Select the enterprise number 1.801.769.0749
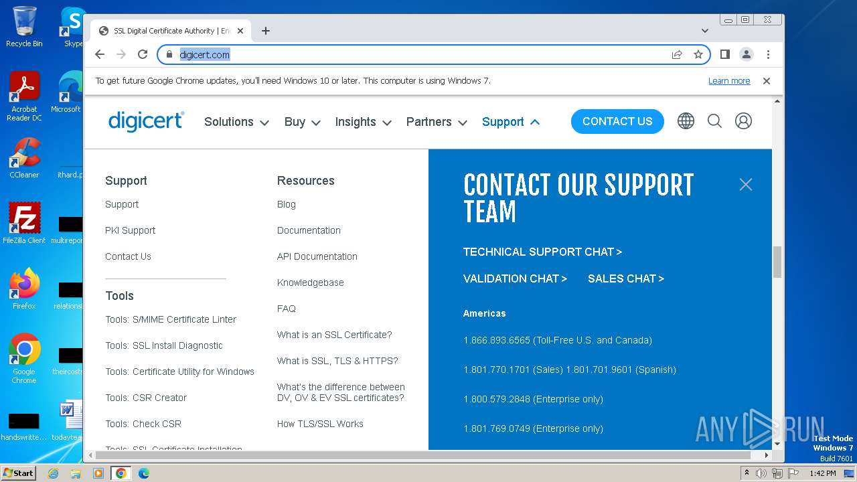The height and width of the screenshot is (482, 857). pos(497,428)
